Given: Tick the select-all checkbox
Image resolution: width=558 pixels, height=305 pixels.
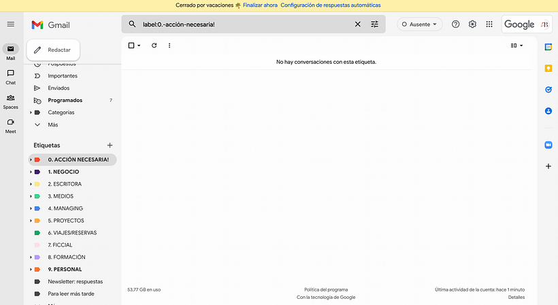Looking at the screenshot, I should coord(131,46).
